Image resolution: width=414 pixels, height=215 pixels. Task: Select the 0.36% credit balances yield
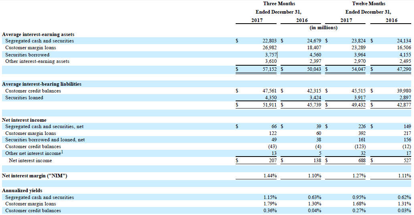[270, 211]
